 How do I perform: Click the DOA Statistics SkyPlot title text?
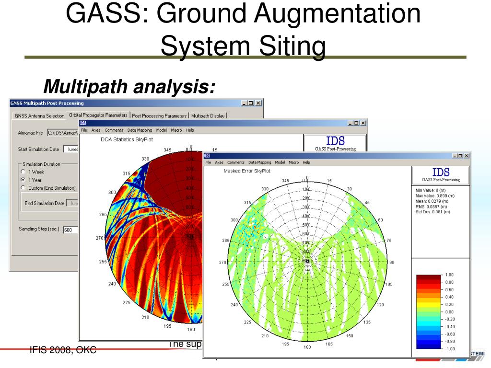127,139
